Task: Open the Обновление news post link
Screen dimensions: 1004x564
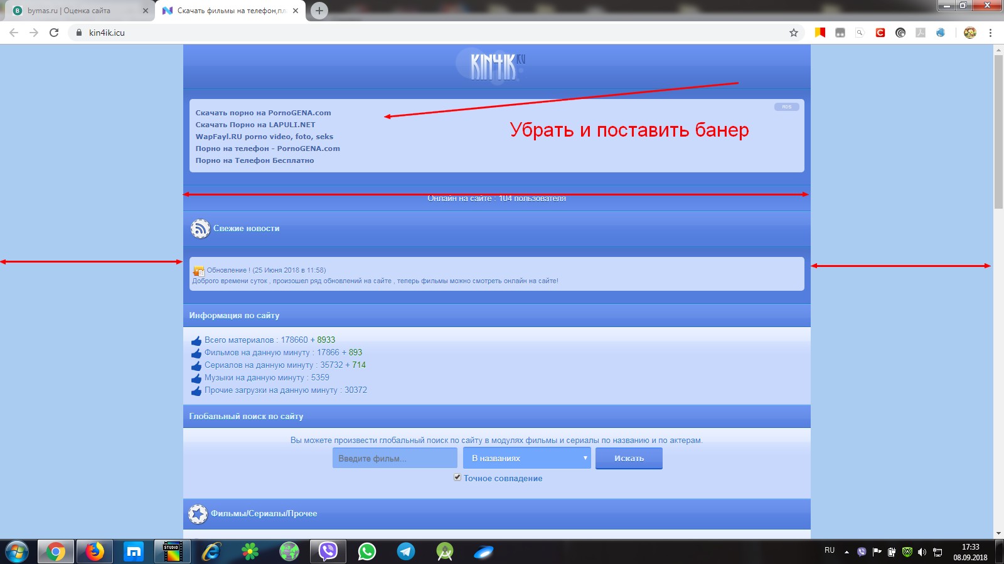Action: pos(228,270)
